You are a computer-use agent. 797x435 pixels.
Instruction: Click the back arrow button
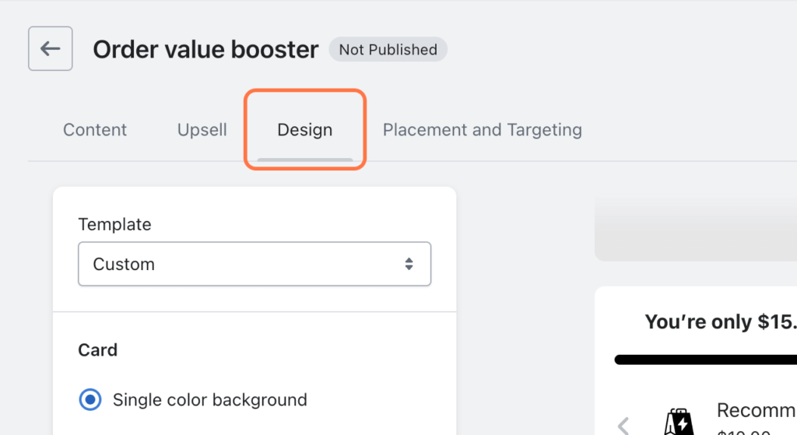(x=51, y=49)
